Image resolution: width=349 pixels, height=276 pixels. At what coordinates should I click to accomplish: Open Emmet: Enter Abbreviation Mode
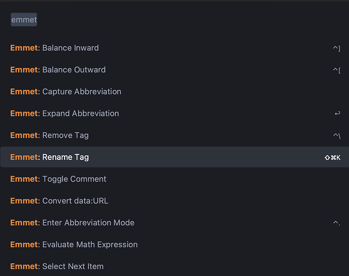pyautogui.click(x=174, y=222)
